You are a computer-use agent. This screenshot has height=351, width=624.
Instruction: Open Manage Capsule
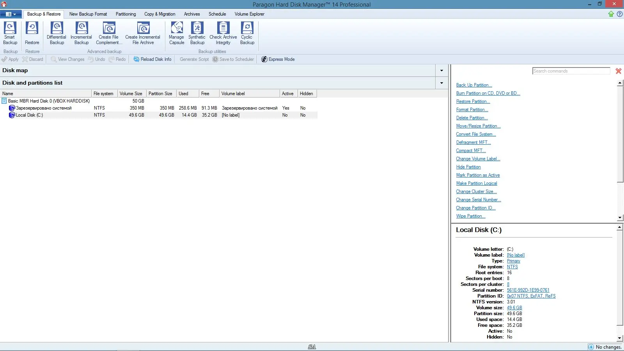click(x=176, y=33)
